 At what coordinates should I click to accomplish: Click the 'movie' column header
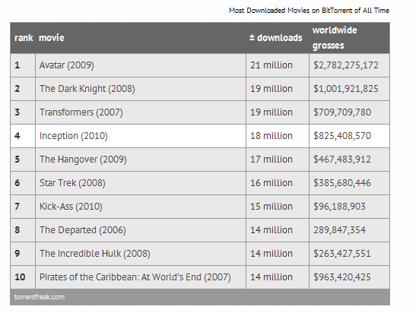(x=52, y=38)
